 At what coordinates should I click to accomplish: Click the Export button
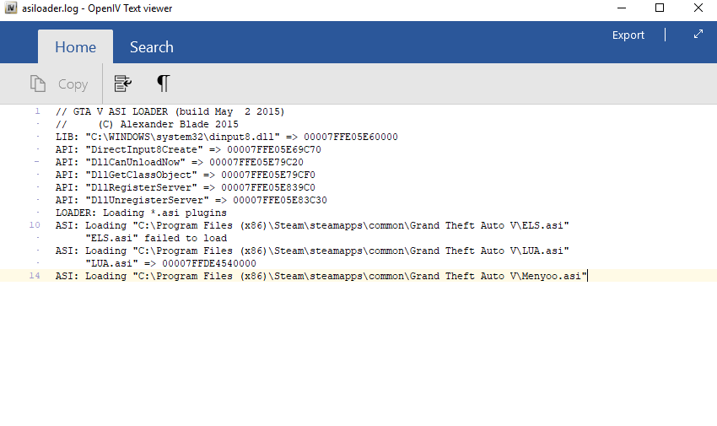(x=628, y=35)
